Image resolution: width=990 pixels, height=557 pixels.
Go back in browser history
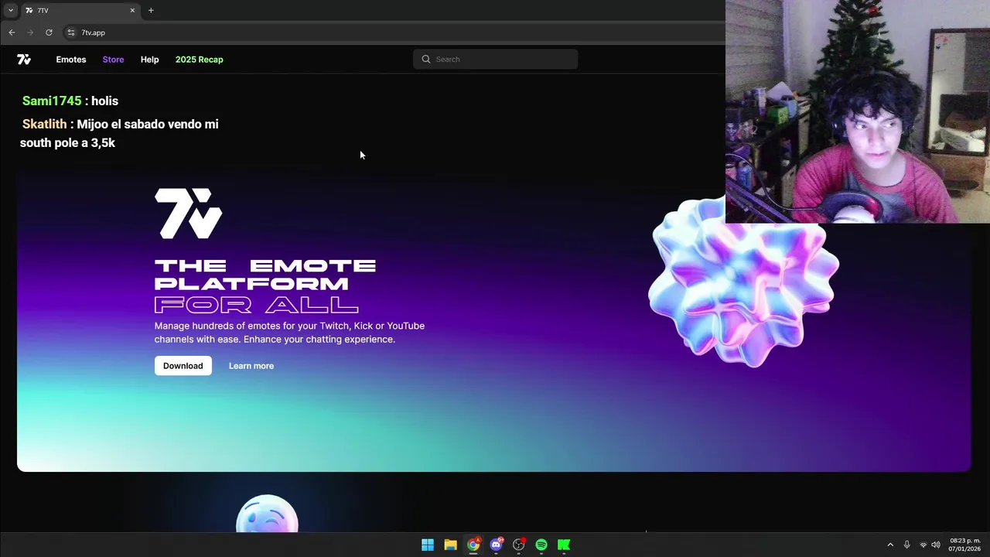point(12,32)
